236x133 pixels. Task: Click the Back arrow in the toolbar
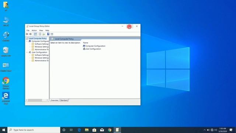click(x=27, y=34)
